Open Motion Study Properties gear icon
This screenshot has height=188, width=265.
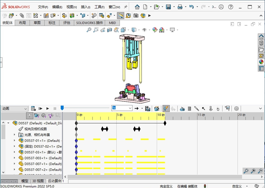coord(236,109)
